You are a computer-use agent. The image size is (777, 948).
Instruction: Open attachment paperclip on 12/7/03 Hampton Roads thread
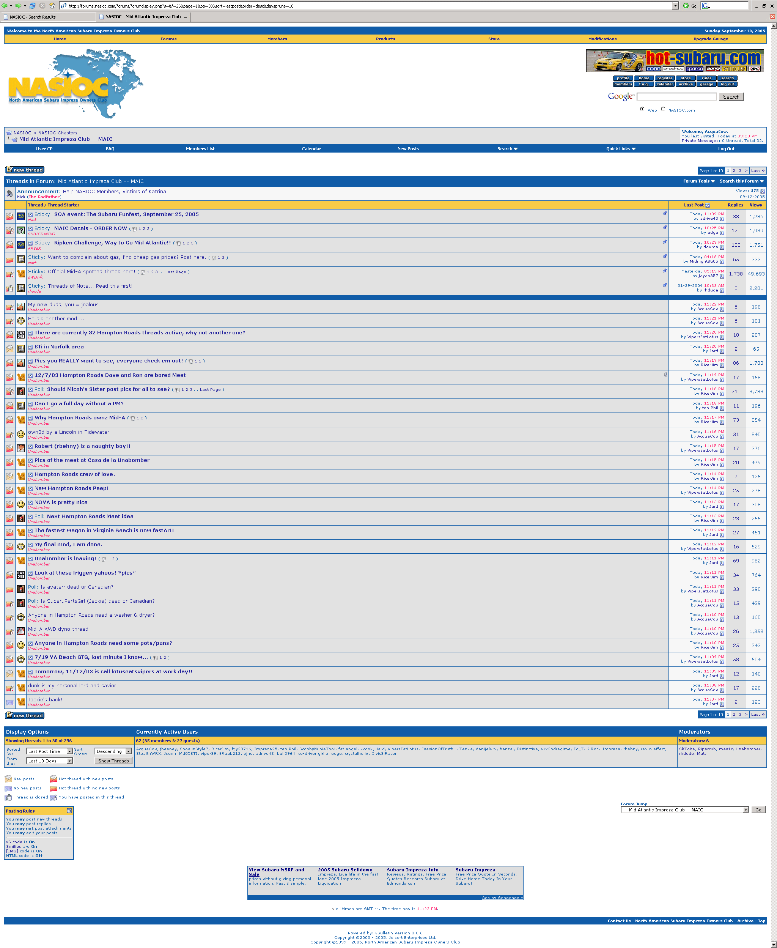coord(665,375)
